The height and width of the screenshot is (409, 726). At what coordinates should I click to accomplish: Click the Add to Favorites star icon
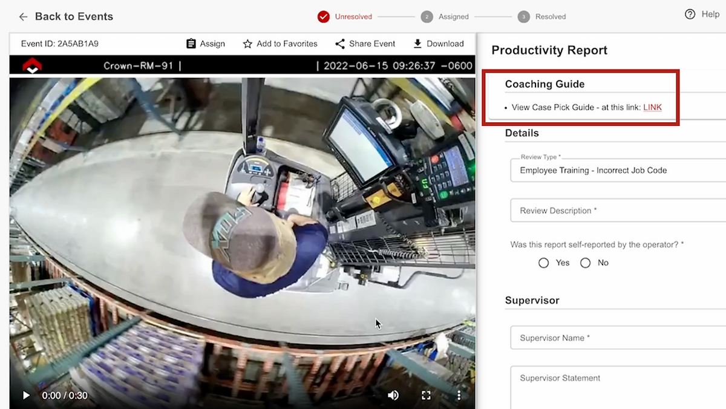(x=247, y=44)
